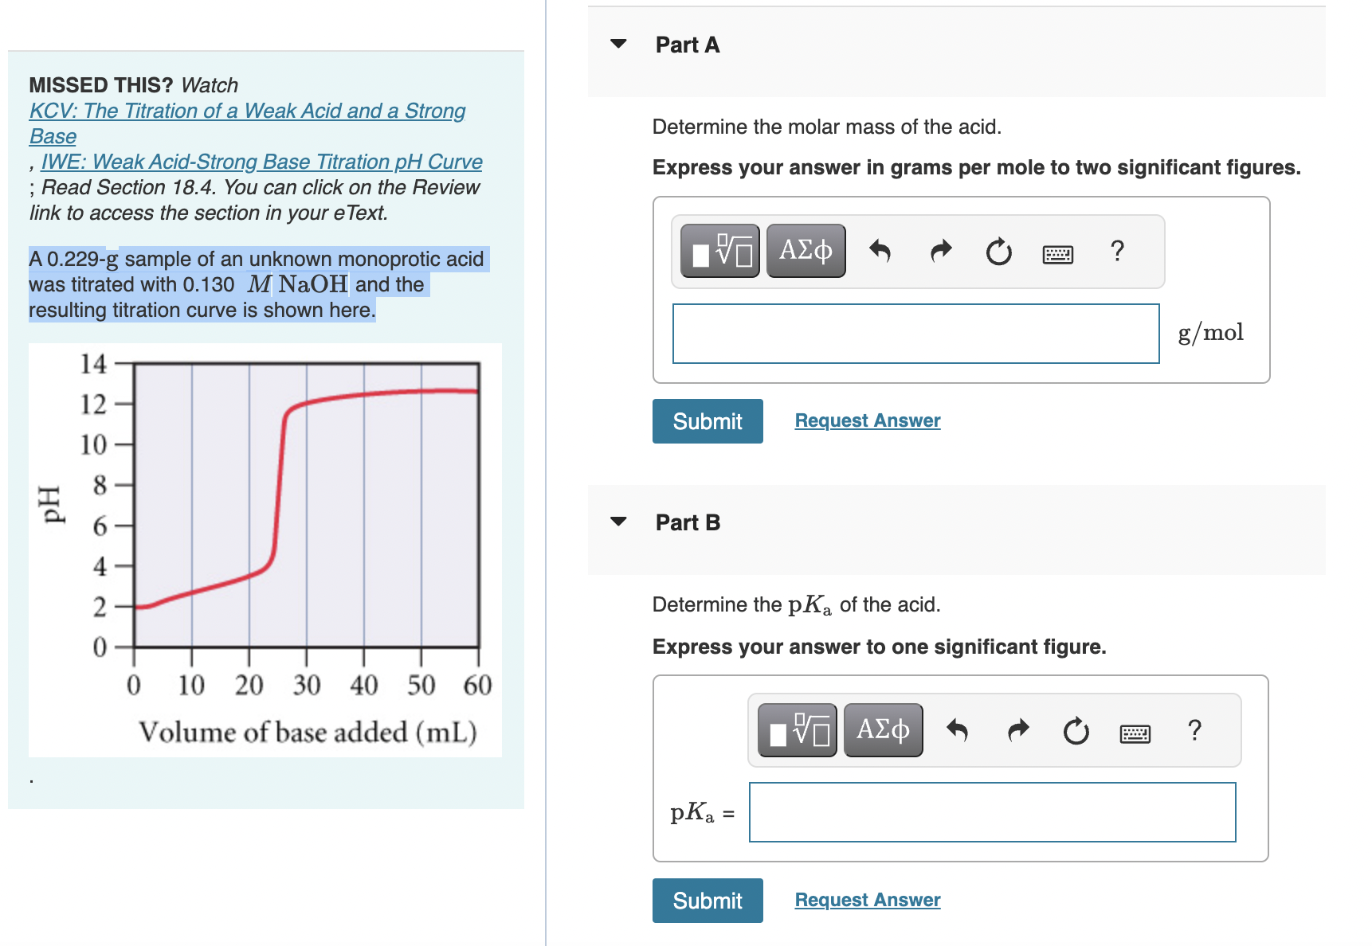Open the Greek symbols ΑΣφ palette in Part B

pos(883,729)
